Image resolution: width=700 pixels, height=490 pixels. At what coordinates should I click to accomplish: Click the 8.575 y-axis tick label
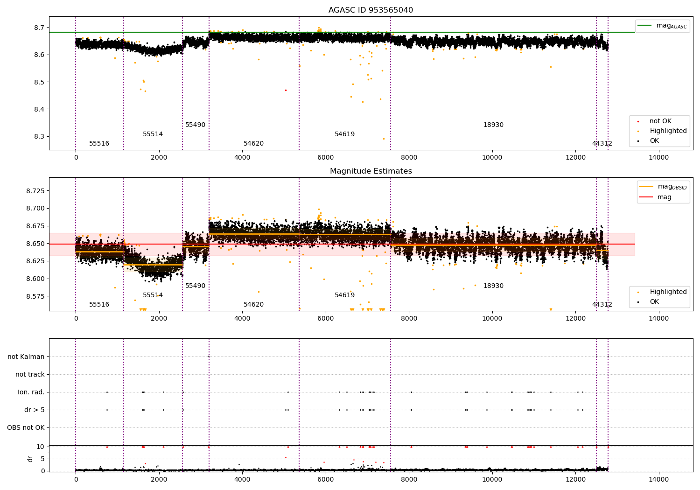pos(35,297)
